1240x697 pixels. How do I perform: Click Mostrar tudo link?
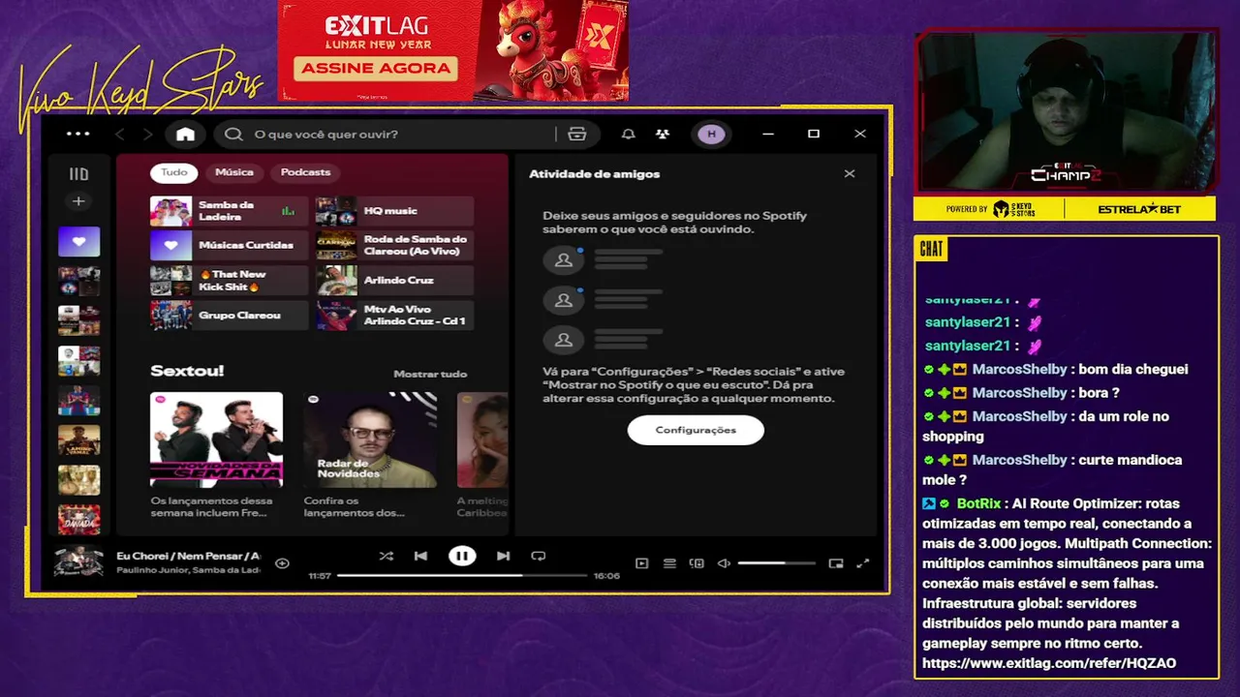pos(430,374)
